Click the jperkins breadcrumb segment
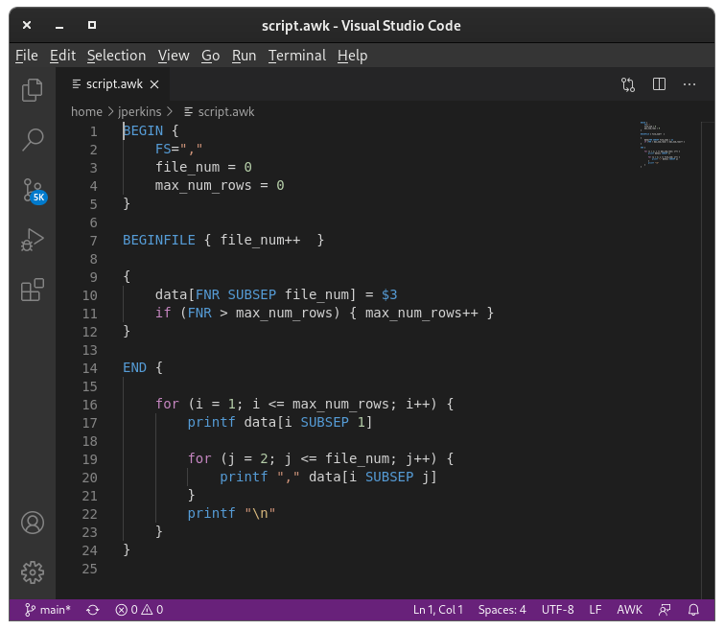The width and height of the screenshot is (724, 630). [x=140, y=112]
